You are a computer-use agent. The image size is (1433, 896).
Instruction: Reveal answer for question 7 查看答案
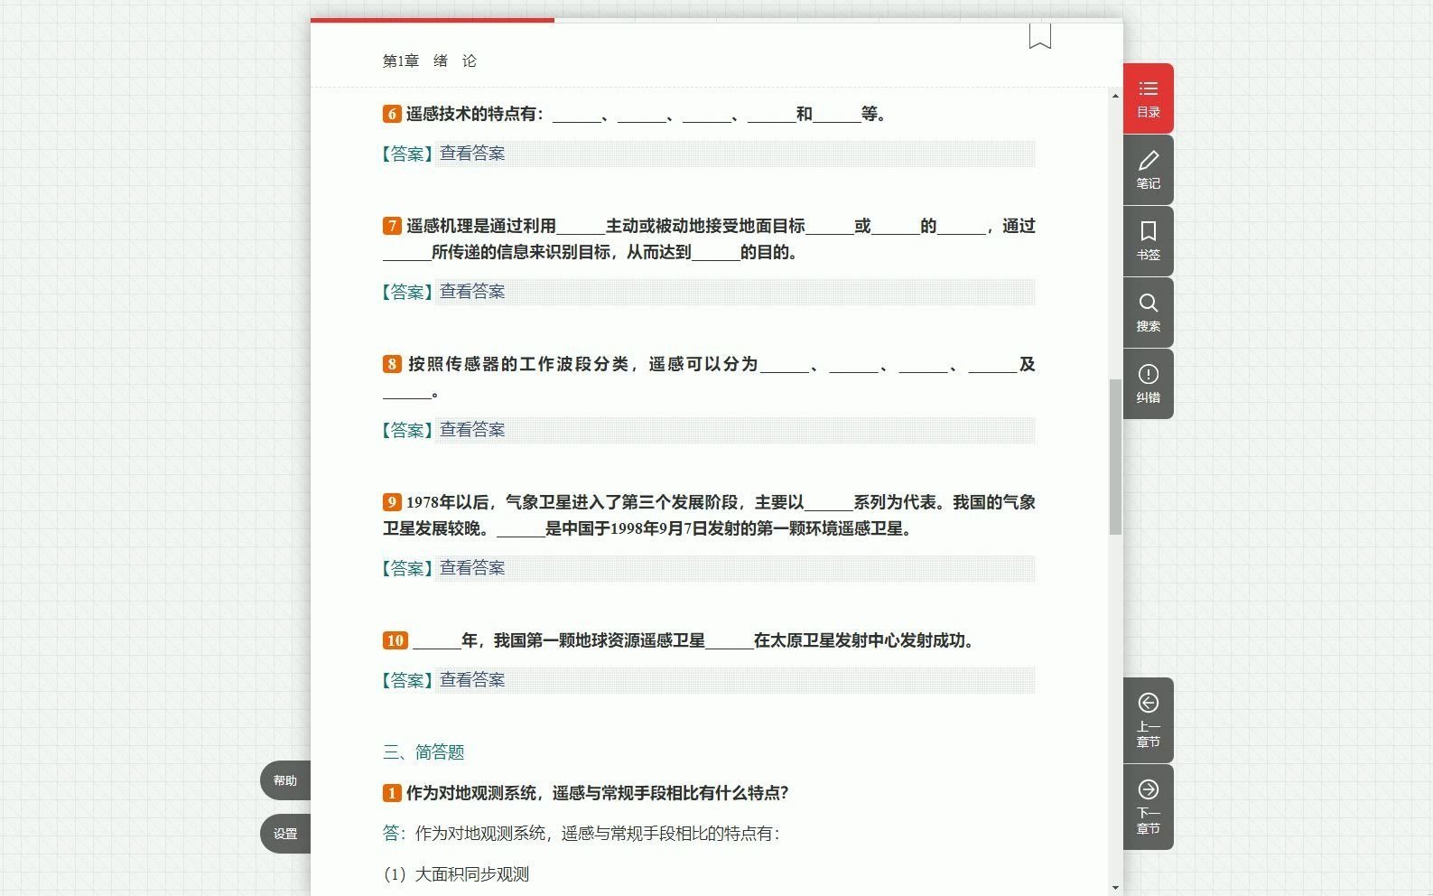click(472, 292)
